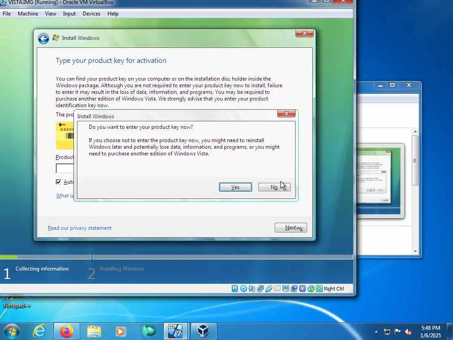This screenshot has height=340, width=453.
Task: Click the 'Type your product key for activation' heading
Action: pyautogui.click(x=111, y=60)
